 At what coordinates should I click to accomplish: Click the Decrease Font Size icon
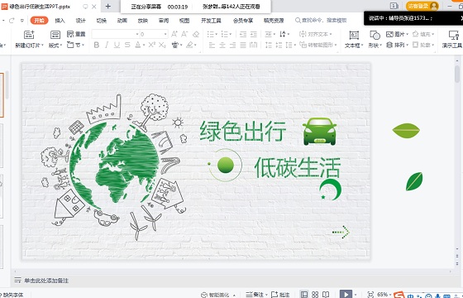(184, 34)
